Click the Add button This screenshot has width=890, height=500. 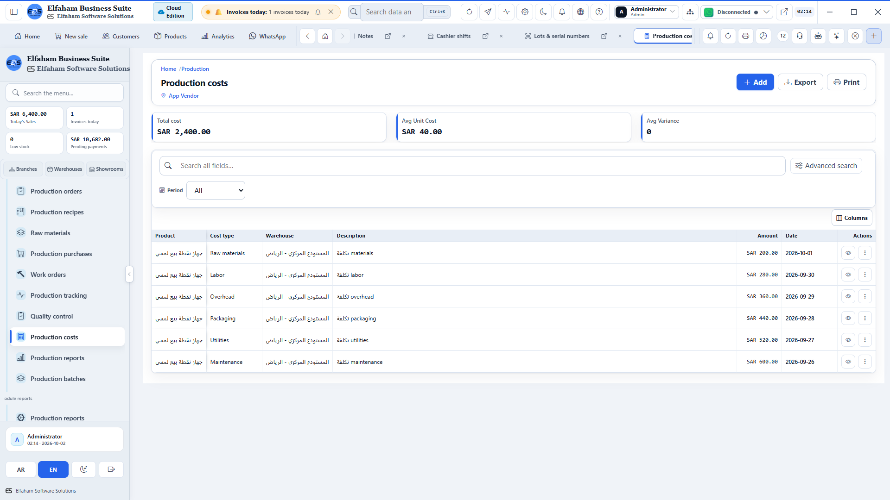pos(755,82)
